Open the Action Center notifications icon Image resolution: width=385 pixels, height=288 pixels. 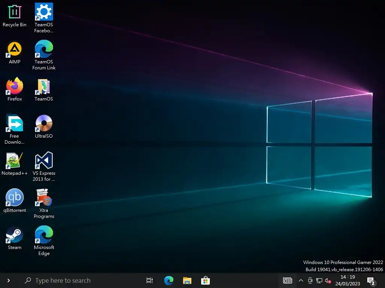371,281
